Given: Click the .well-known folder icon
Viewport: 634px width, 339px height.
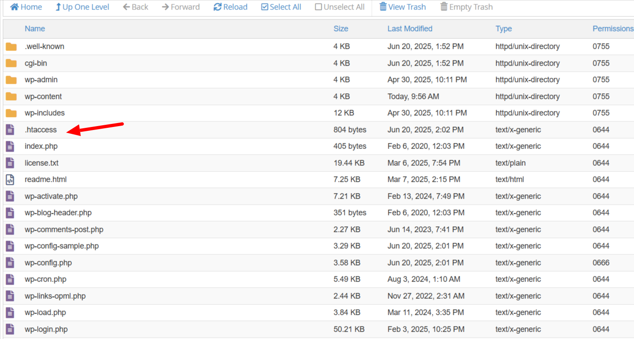Looking at the screenshot, I should pyautogui.click(x=11, y=47).
